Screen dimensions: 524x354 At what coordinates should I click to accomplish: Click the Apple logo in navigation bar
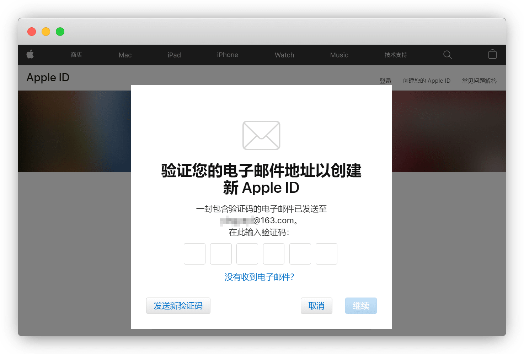pos(30,54)
